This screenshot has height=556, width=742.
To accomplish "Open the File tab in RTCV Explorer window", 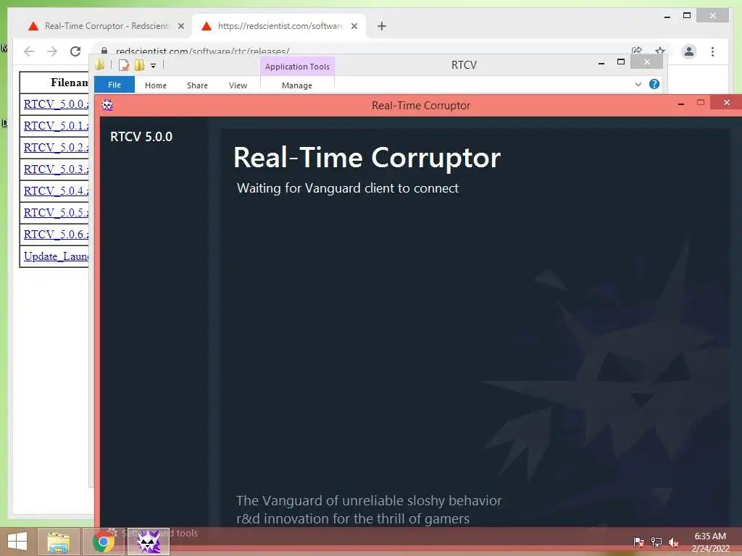I will click(114, 85).
